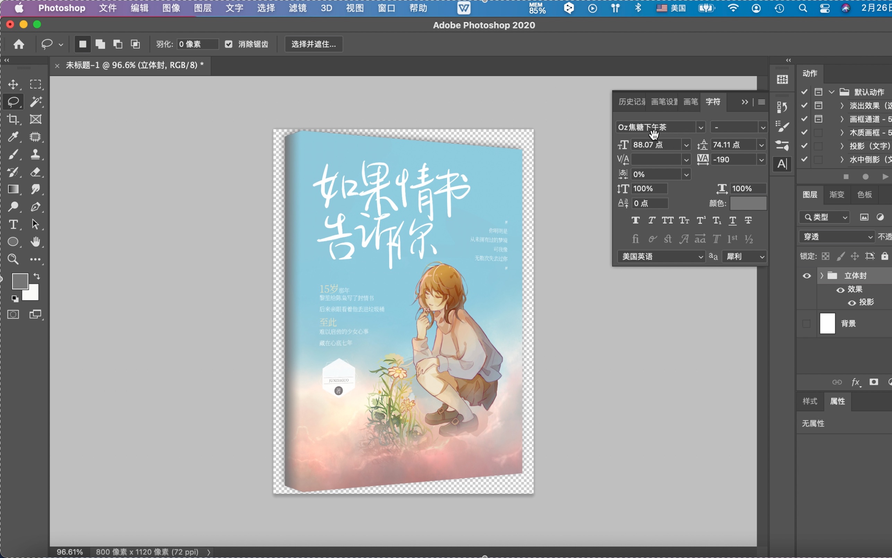892x558 pixels.
Task: Click the background color swatch
Action: pyautogui.click(x=33, y=295)
